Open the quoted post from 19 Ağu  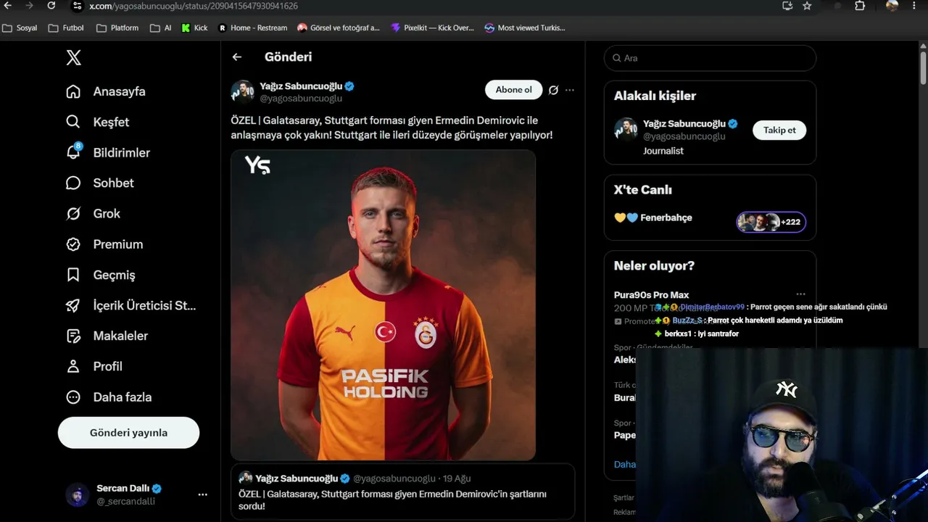click(x=402, y=492)
